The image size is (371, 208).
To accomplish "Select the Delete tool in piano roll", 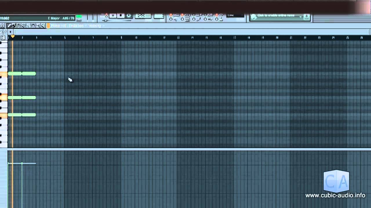I will point(19,26).
